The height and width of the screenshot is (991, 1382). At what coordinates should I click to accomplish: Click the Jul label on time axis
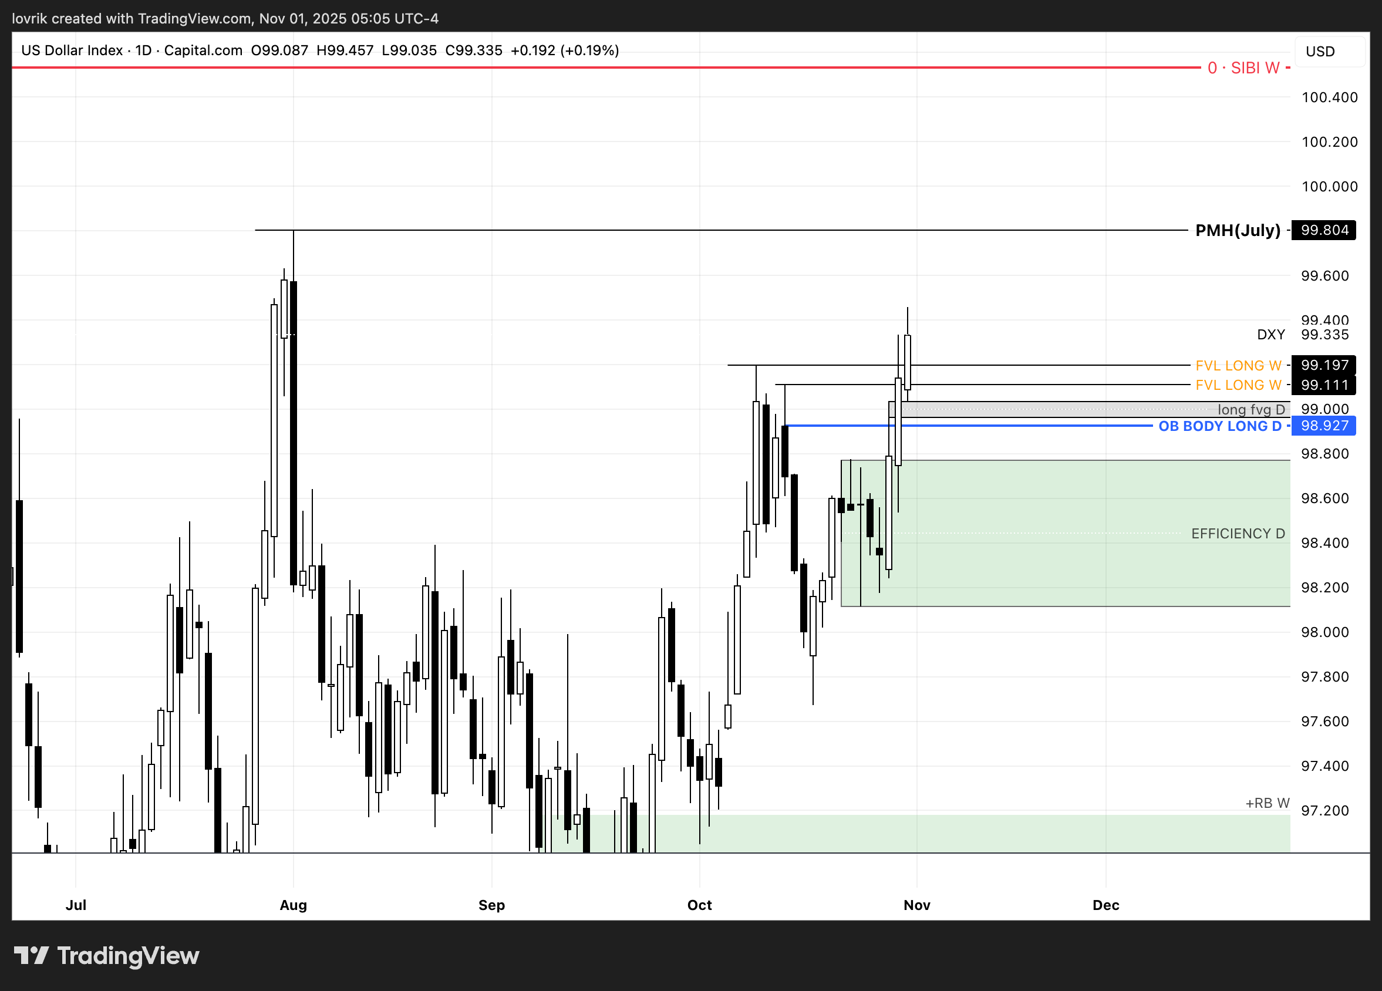coord(76,905)
